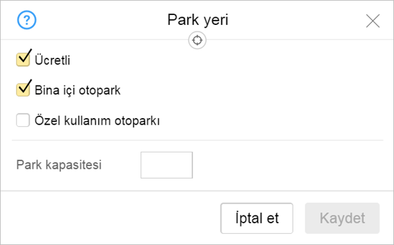Click the checkmark tick beside Bina içi otopark
Screen dimensions: 394x245
point(26,86)
